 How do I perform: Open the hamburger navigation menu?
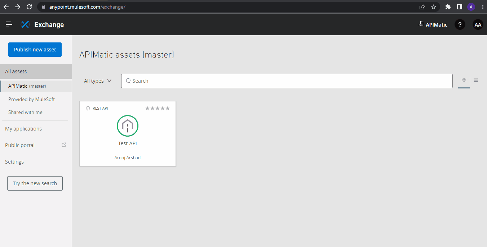click(x=9, y=24)
